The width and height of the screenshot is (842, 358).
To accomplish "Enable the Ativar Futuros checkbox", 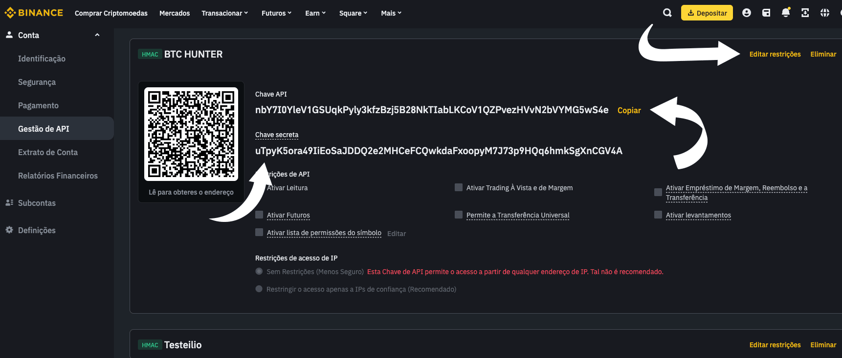I will [x=259, y=215].
